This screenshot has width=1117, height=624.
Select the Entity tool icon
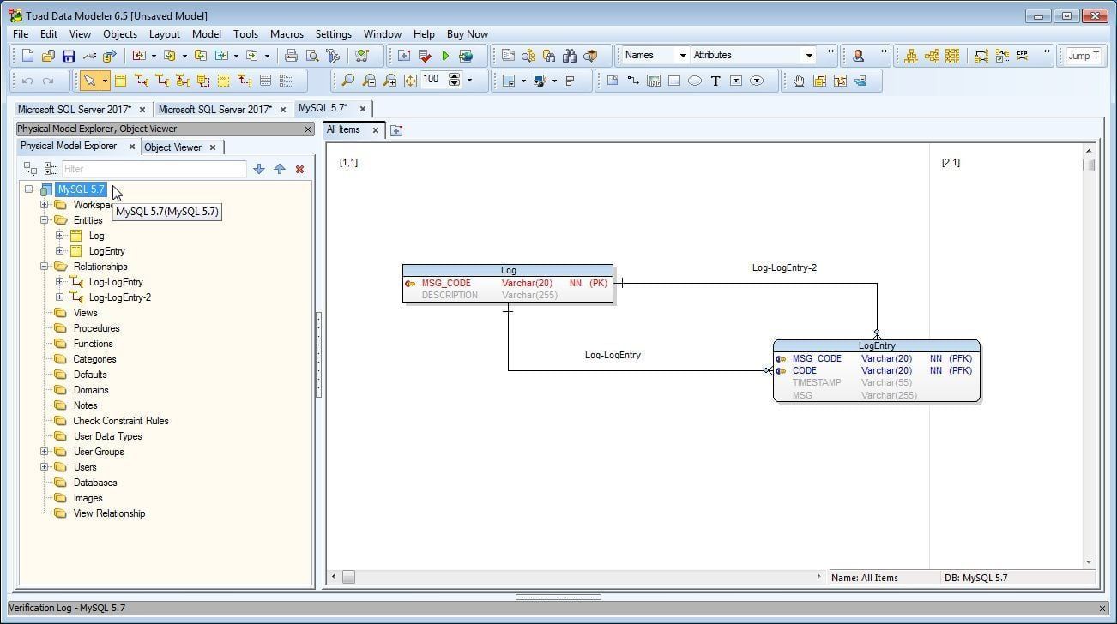[x=120, y=81]
